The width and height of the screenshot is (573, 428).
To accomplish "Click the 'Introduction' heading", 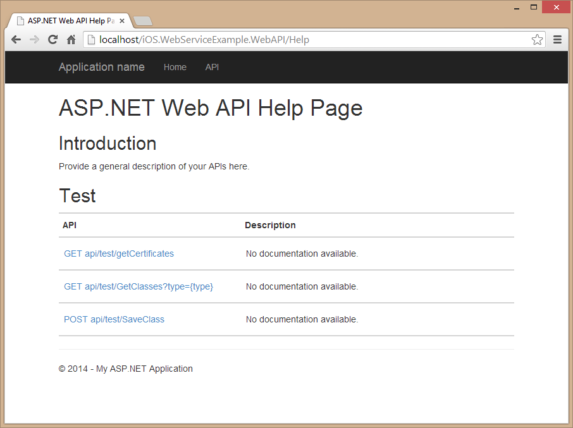I will point(108,143).
